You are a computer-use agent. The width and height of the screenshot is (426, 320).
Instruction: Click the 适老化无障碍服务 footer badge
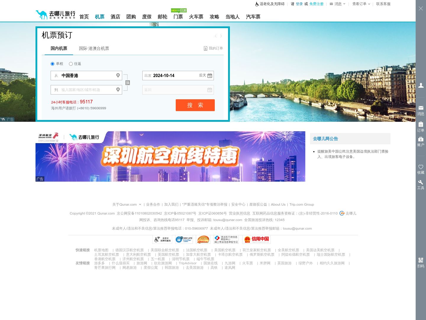pyautogui.click(x=162, y=239)
